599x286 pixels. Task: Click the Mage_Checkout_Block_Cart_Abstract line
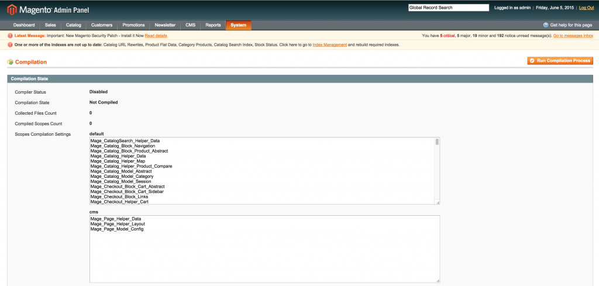[128, 187]
